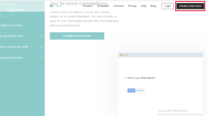Click green dot in preview window bar

[x=126, y=55]
